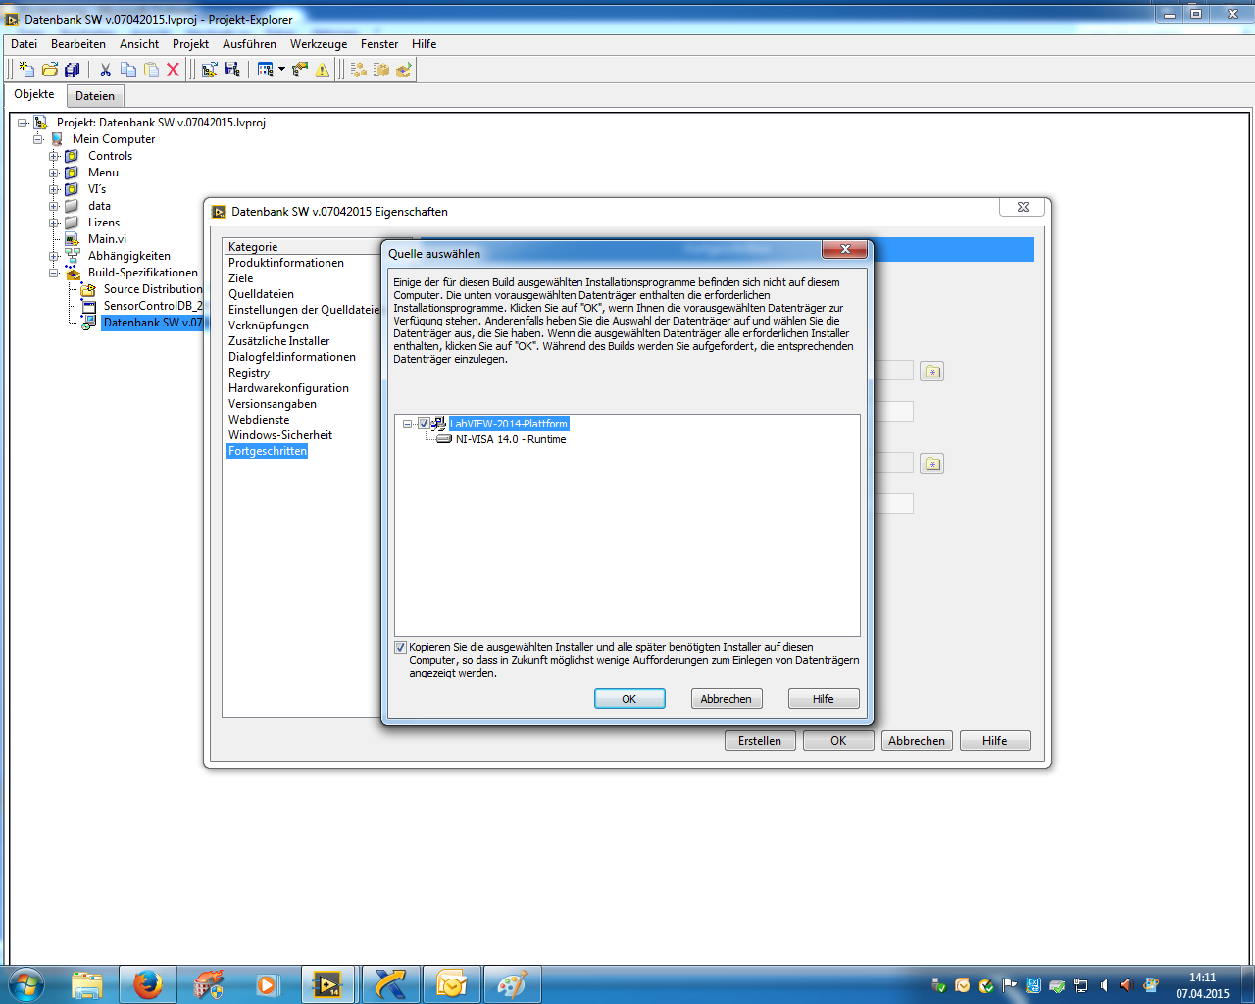Select the Produktinformationen category

(286, 263)
